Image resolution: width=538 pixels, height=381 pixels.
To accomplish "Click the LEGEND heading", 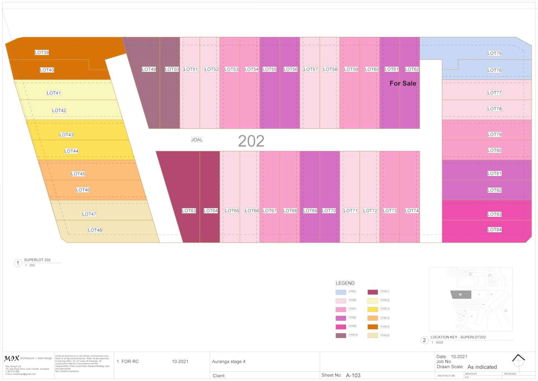I will pos(345,283).
